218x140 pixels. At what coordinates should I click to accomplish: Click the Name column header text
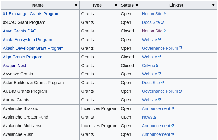[x=38, y=5]
